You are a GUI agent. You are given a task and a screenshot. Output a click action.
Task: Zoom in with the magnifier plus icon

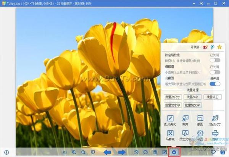coord(74,152)
